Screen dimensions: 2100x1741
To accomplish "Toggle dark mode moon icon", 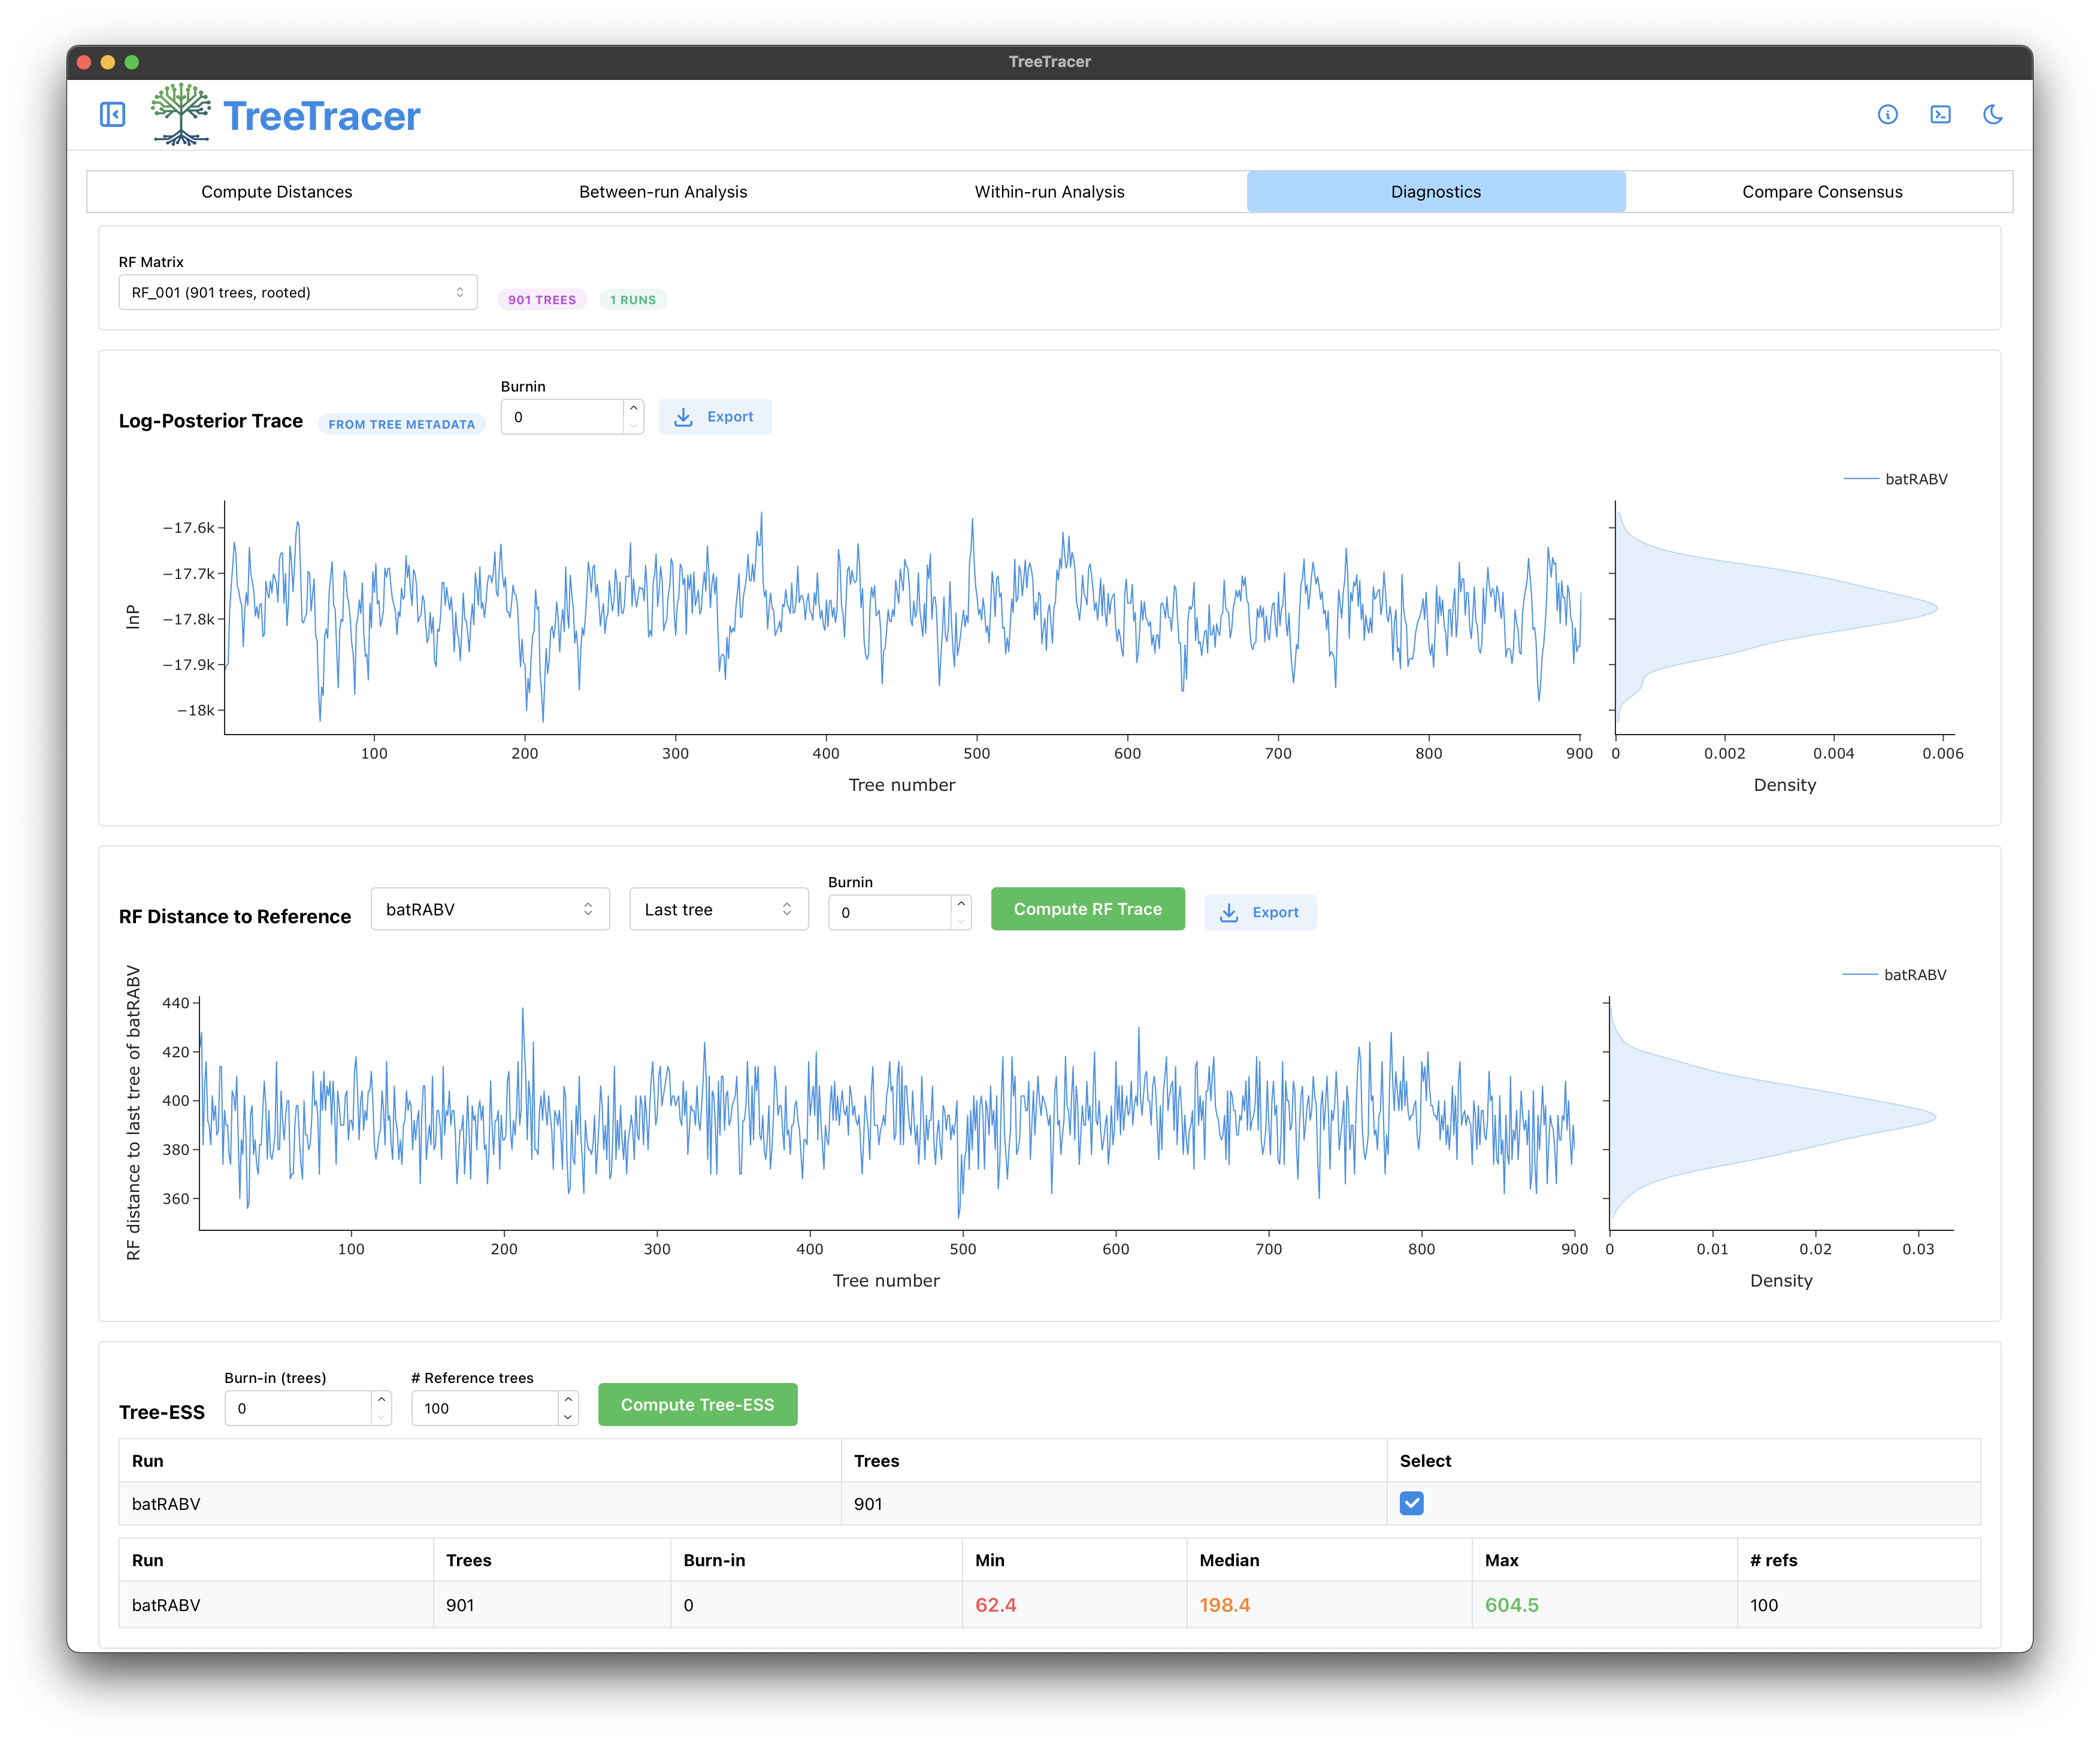I will [1992, 115].
